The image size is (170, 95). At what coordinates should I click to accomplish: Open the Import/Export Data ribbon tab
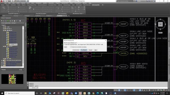32,5
